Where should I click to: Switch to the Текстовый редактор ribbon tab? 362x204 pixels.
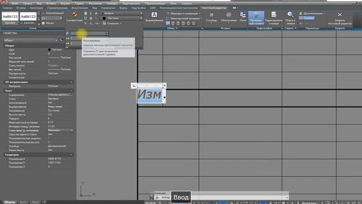(x=214, y=8)
